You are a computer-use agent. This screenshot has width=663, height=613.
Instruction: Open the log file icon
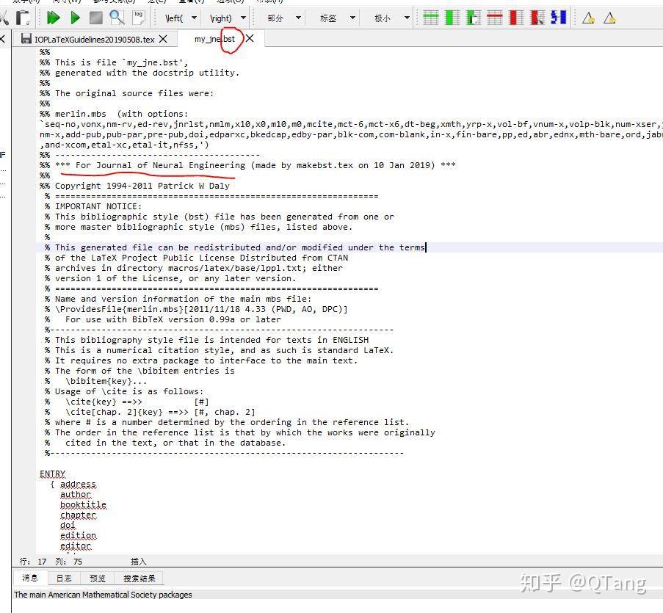point(138,17)
